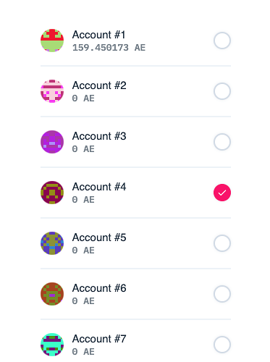Click the 159.450173 AE balance text

[109, 48]
